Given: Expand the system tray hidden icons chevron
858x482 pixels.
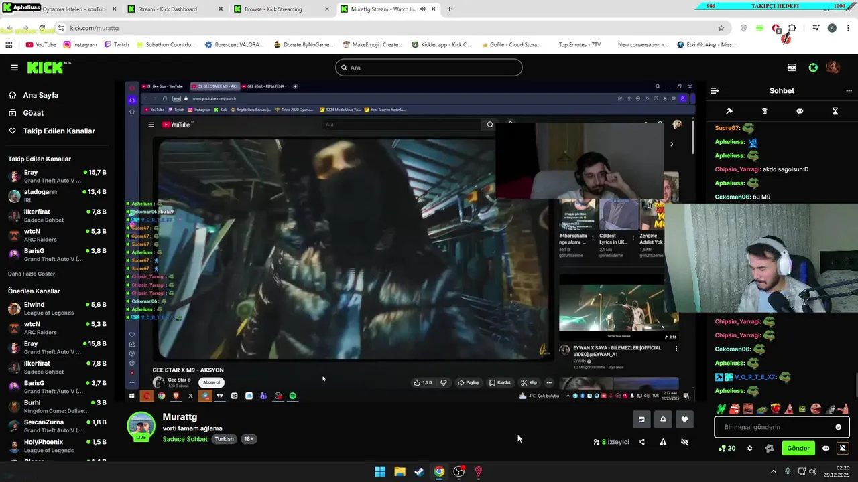Looking at the screenshot, I should pos(773,471).
